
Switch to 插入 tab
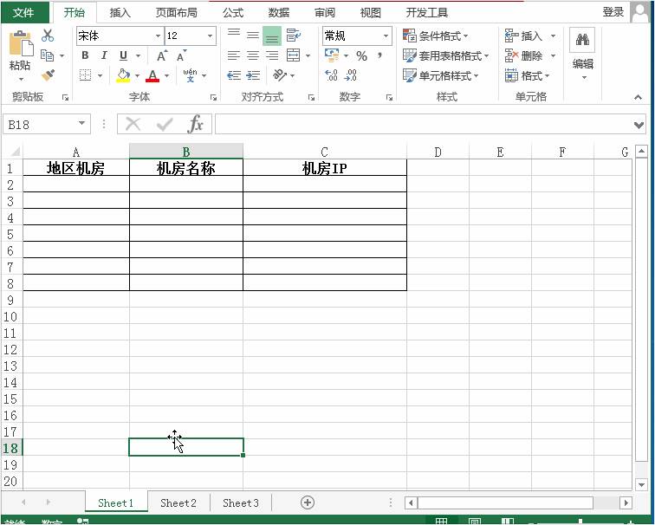tap(120, 12)
